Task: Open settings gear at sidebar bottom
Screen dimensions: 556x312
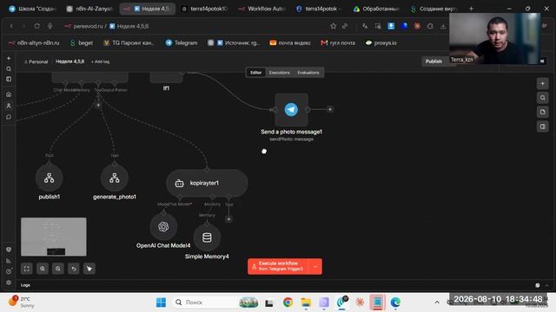Action: [x=9, y=283]
